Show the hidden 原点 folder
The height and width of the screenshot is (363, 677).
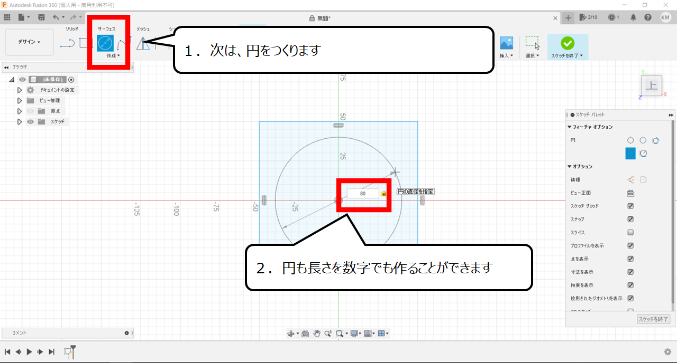30,111
